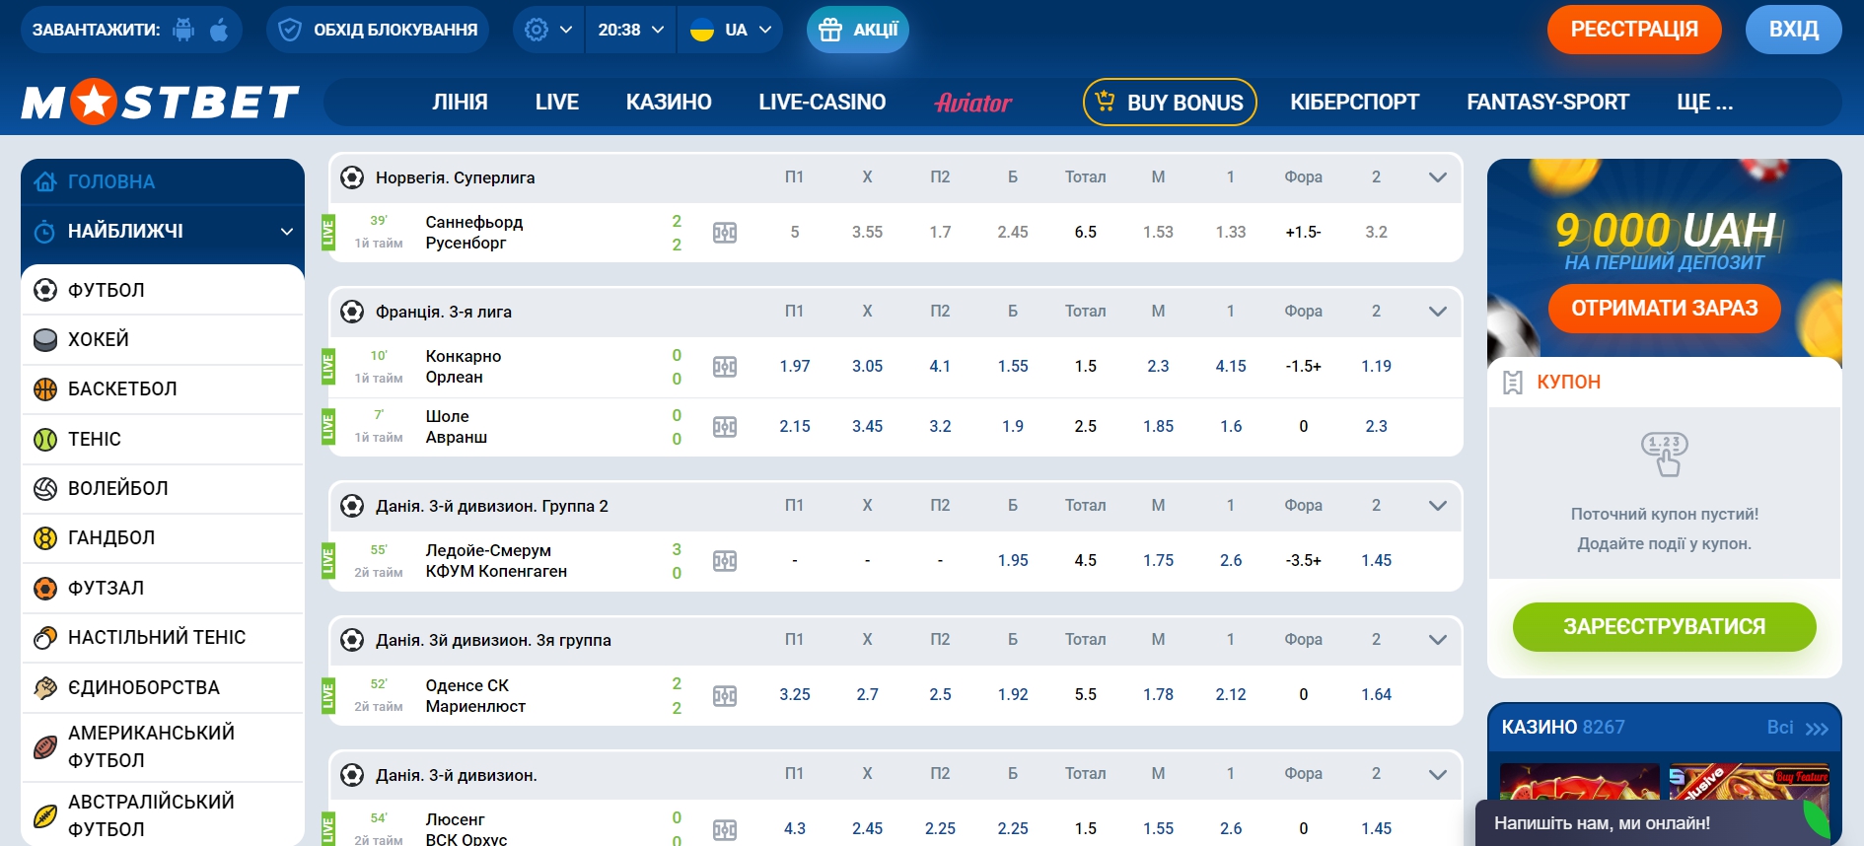Collapse the Норвегія Суперлига section
Viewport: 1864px width, 846px height.
tap(1437, 177)
